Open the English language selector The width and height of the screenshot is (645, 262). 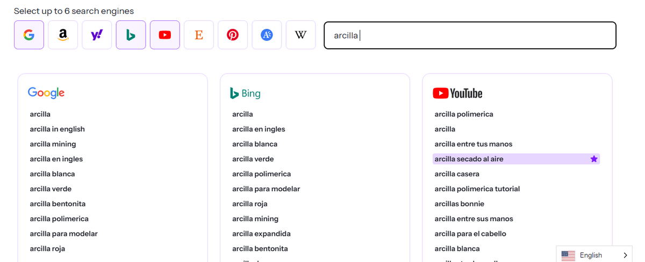click(594, 255)
